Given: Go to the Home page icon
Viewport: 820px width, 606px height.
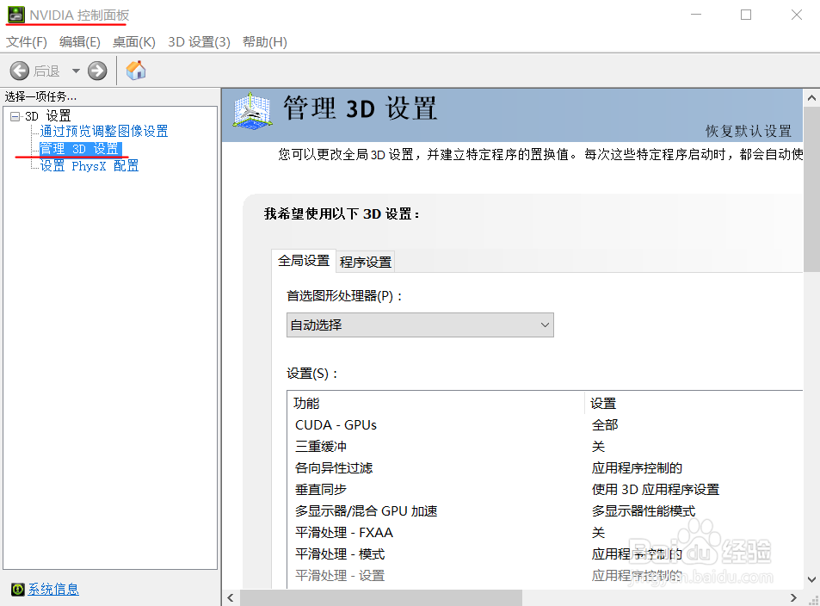Looking at the screenshot, I should (x=136, y=70).
